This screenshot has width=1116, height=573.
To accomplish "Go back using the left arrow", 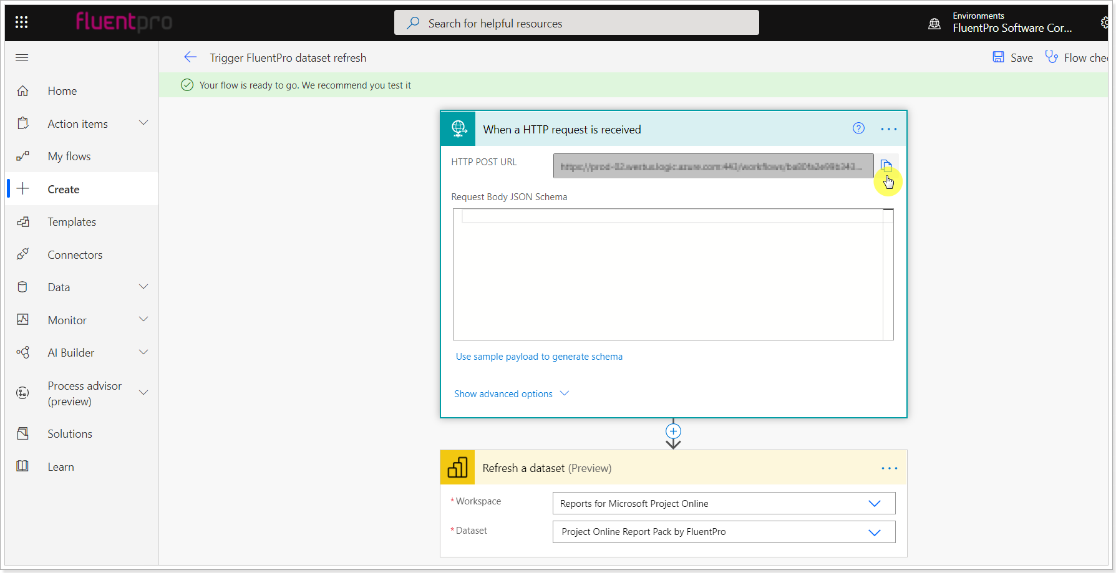I will click(190, 57).
